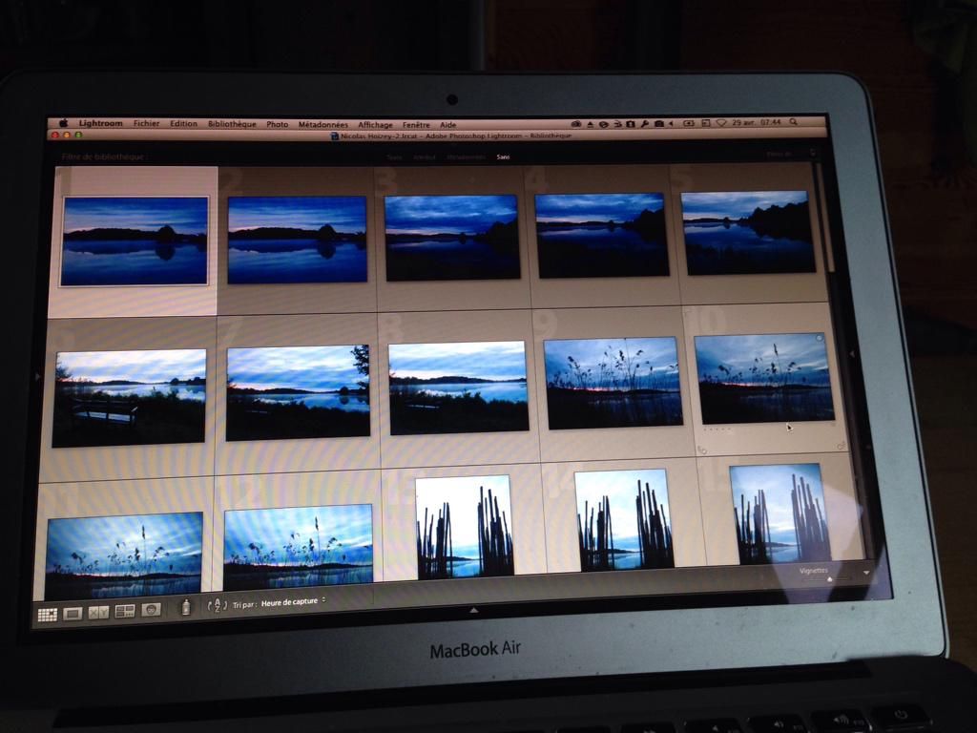Toggle quick collection marker on photo 10
Image resolution: width=977 pixels, height=733 pixels.
click(x=820, y=339)
